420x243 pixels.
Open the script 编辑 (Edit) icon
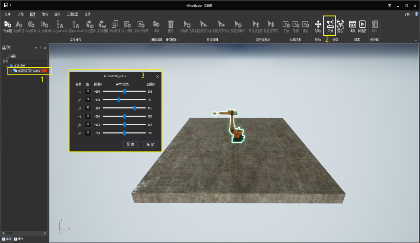pos(352,24)
